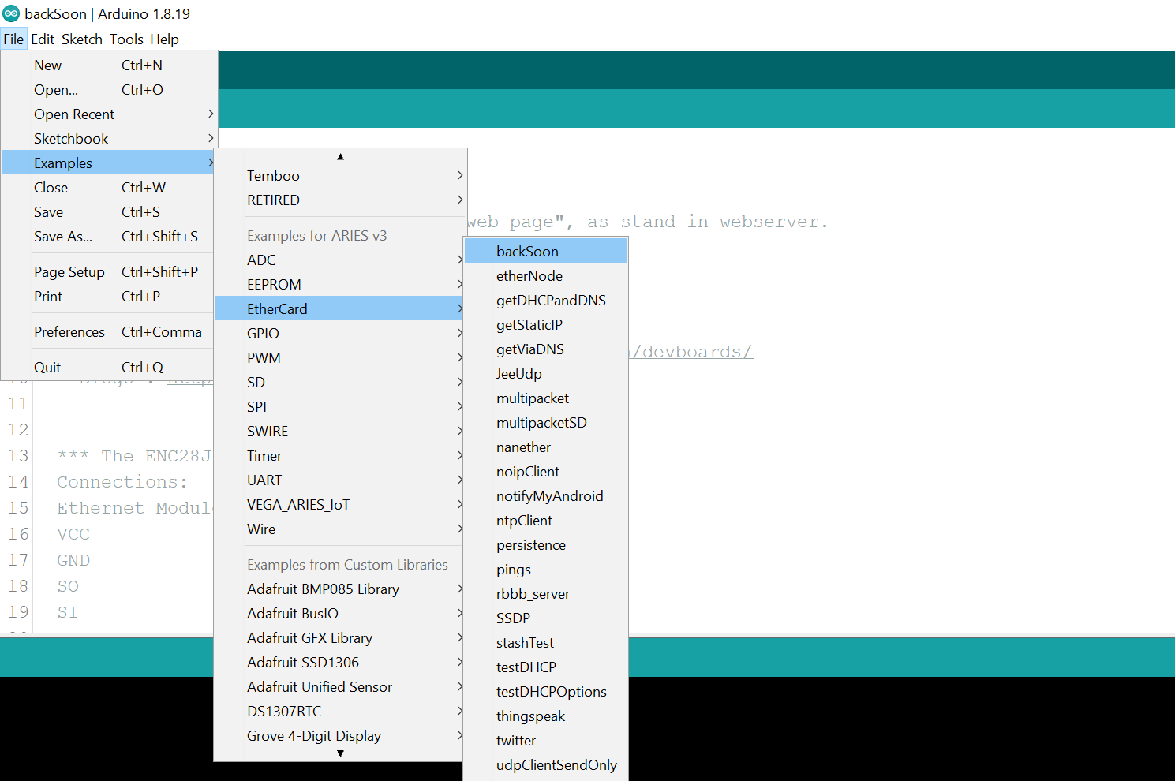Load the thingspeak example sketch

point(530,716)
